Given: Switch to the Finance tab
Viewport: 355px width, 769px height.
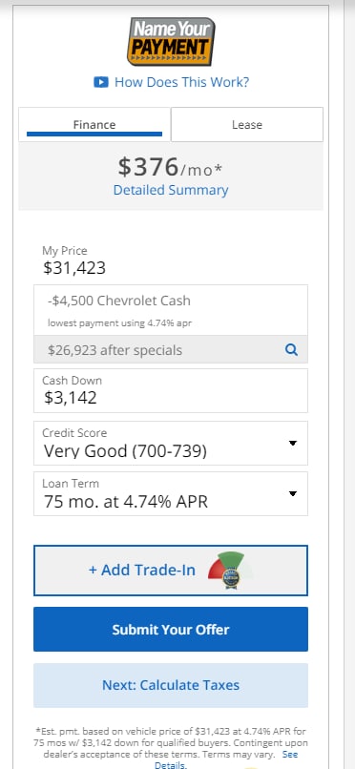Looking at the screenshot, I should click(94, 125).
